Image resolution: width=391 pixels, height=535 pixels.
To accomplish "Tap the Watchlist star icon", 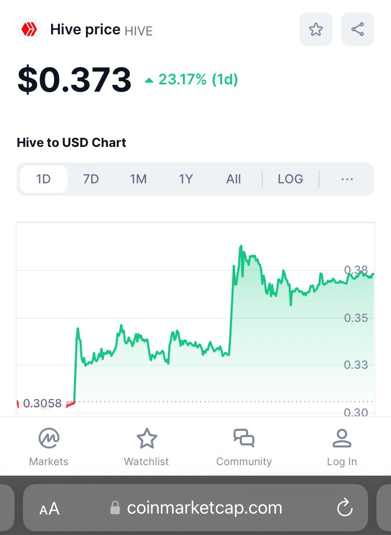I will pyautogui.click(x=147, y=439).
